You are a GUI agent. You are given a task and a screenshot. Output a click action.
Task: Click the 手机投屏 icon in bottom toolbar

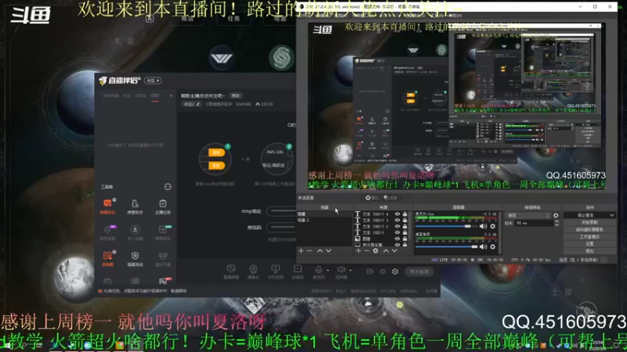276,271
